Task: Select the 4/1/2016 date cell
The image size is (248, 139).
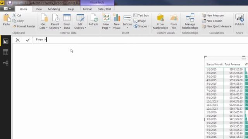Action: tap(211, 123)
